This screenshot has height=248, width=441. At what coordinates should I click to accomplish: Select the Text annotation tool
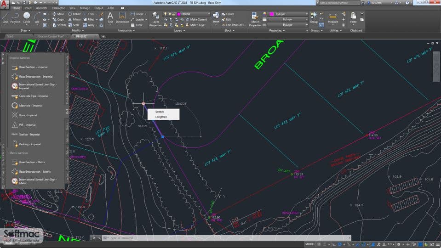[110, 17]
